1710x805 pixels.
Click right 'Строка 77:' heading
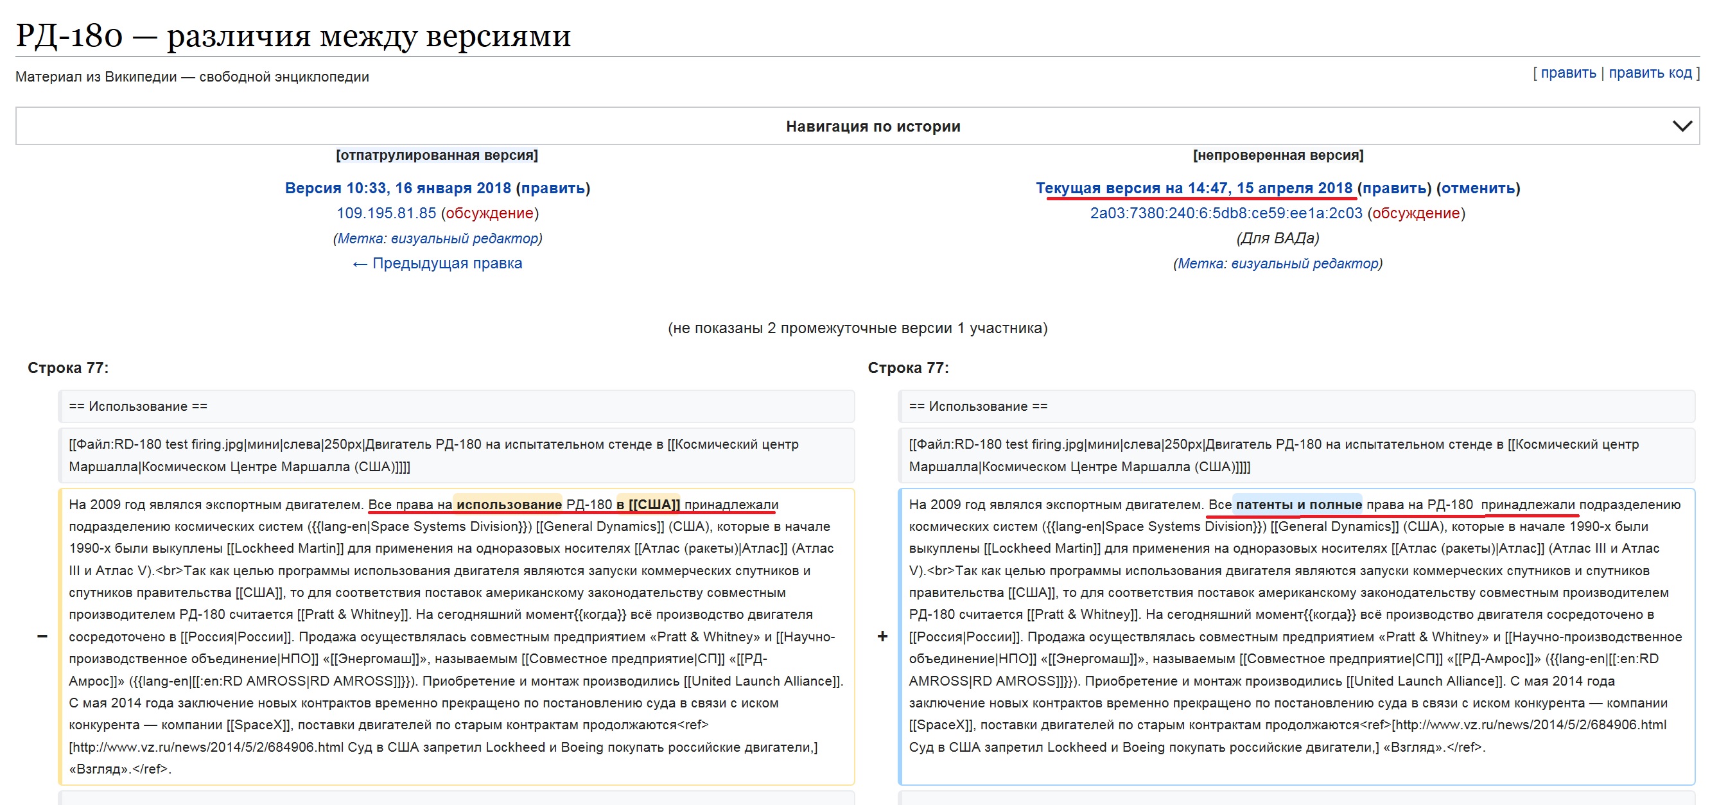coord(908,368)
